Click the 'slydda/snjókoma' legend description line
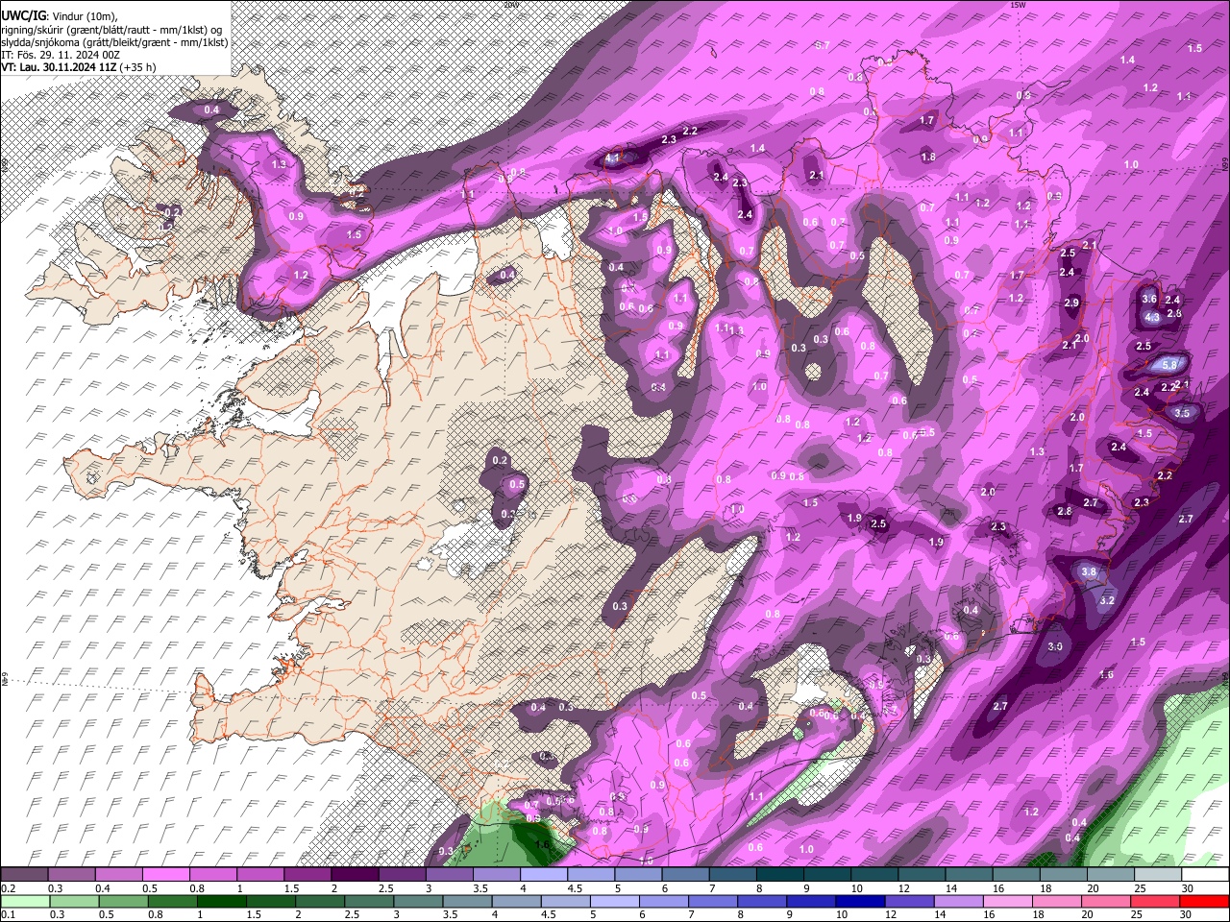Image resolution: width=1230 pixels, height=922 pixels. (114, 42)
